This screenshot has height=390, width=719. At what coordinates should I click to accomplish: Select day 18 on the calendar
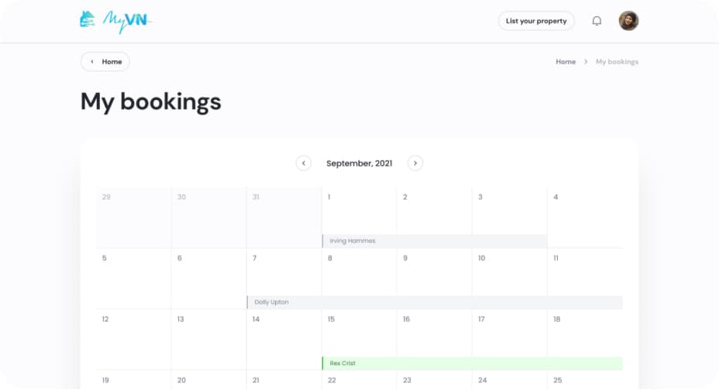585,340
